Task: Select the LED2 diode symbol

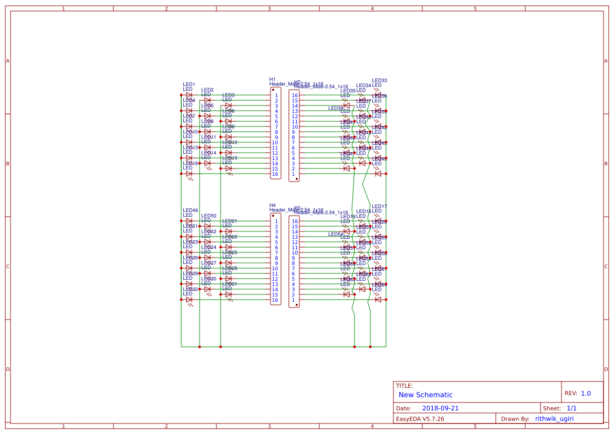Action: (207, 100)
